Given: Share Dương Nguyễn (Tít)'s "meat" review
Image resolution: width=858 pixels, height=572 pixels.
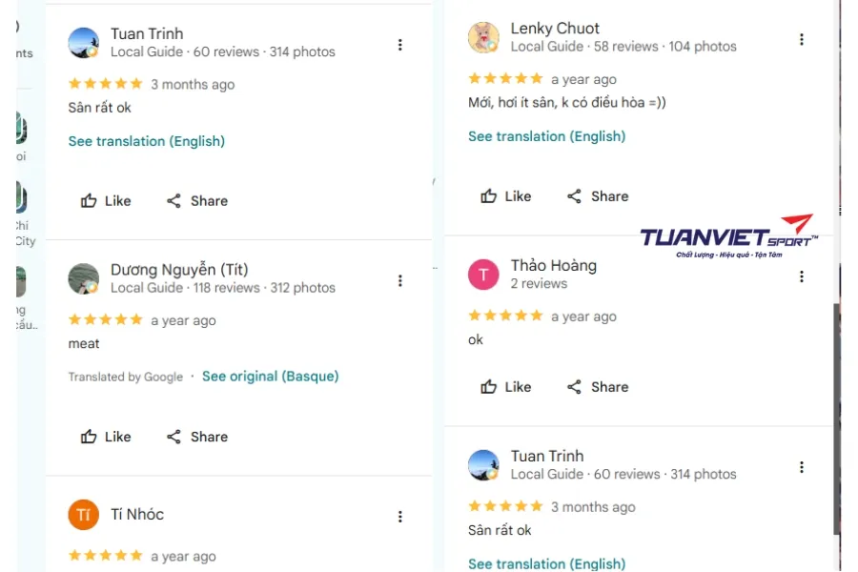Looking at the screenshot, I should pyautogui.click(x=197, y=437).
